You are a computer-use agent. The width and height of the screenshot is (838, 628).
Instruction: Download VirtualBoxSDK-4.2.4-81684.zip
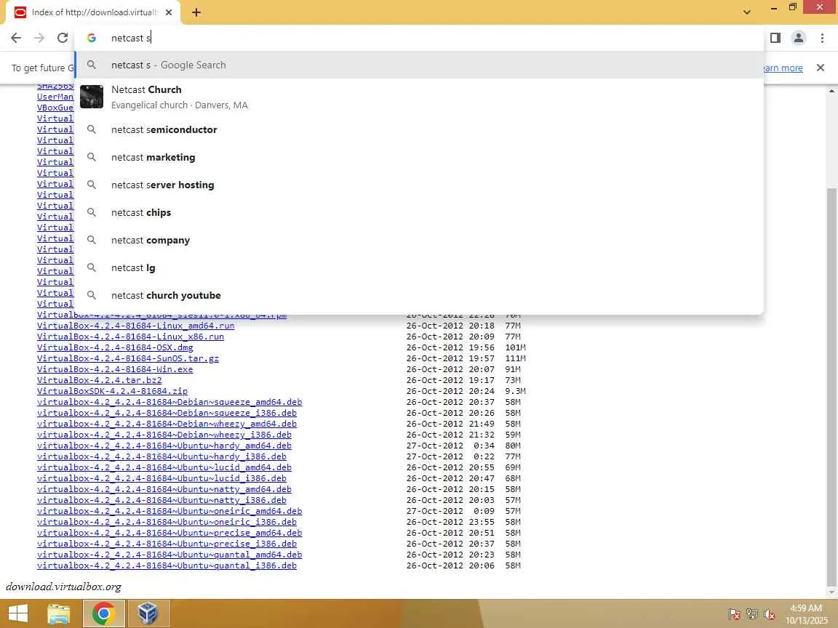112,391
